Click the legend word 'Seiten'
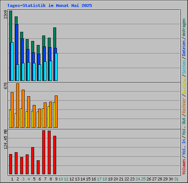 184,67
